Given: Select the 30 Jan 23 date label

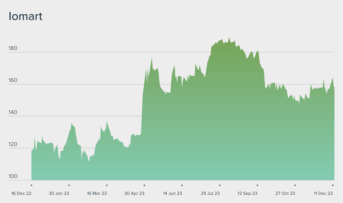Looking at the screenshot, I should [59, 193].
